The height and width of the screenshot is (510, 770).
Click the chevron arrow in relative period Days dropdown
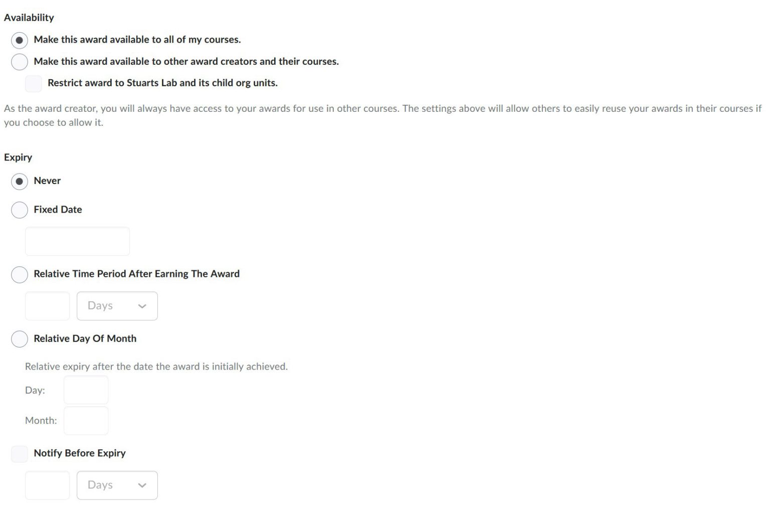coord(142,306)
